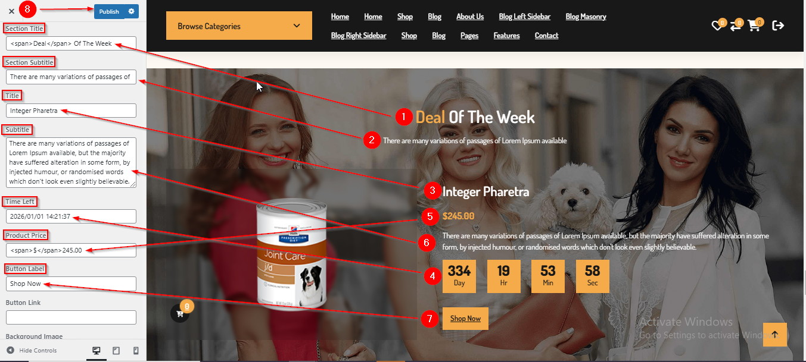This screenshot has width=806, height=362.
Task: Open the shopping cart icon in header
Action: pyautogui.click(x=754, y=26)
